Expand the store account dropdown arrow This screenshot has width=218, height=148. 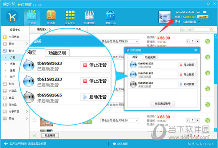pos(199,22)
